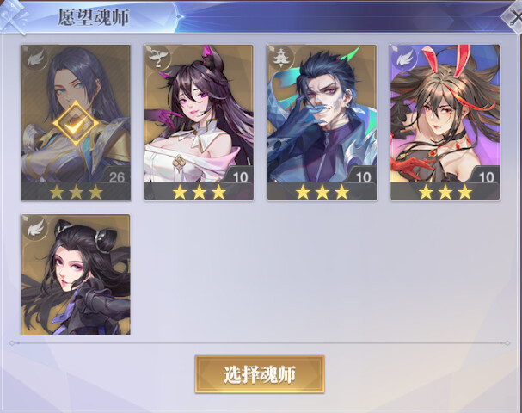Close the 愿望魂师 dialog with X
The width and height of the screenshot is (522, 413).
(513, 16)
